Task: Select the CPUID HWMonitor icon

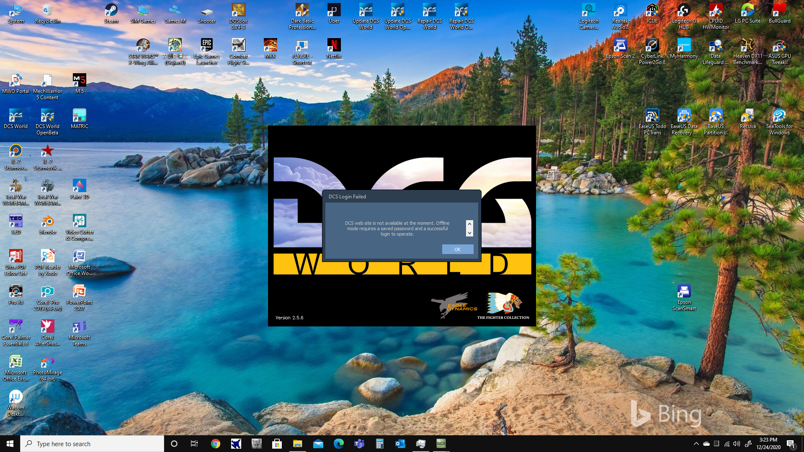Action: coord(716,16)
